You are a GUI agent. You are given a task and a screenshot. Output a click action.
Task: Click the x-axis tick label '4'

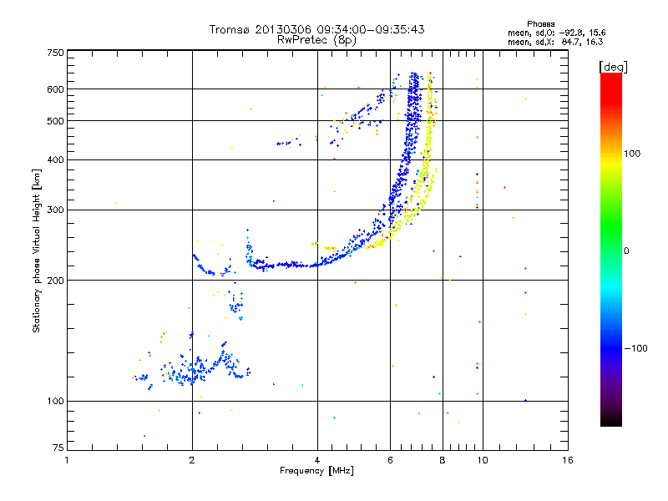click(x=317, y=460)
